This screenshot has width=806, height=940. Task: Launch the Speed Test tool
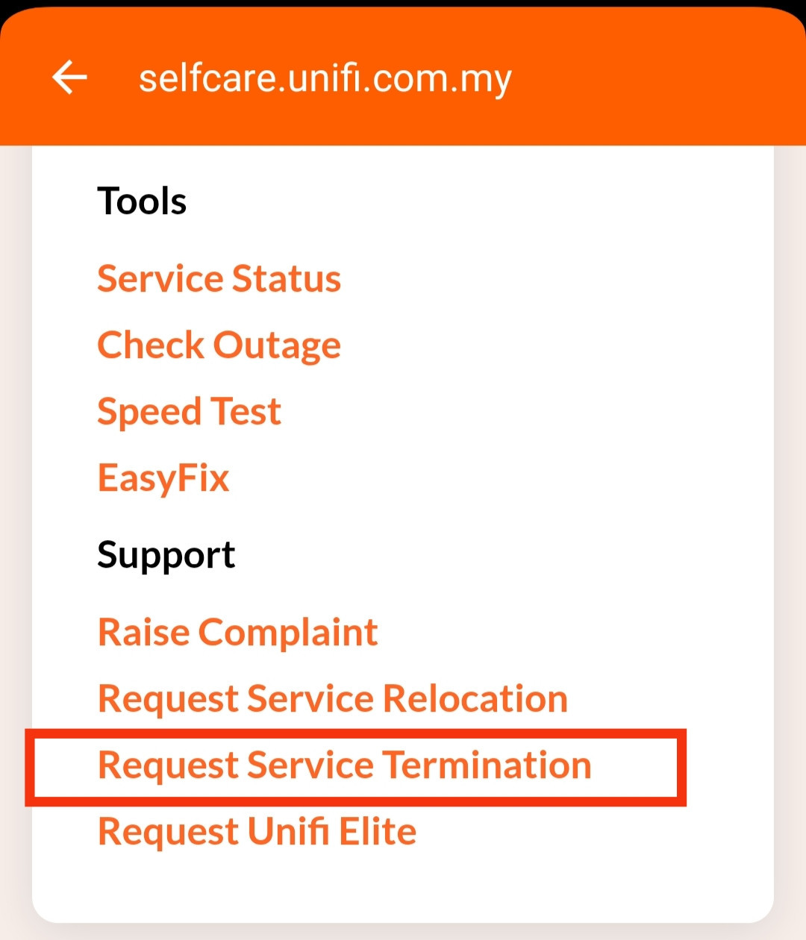click(189, 412)
